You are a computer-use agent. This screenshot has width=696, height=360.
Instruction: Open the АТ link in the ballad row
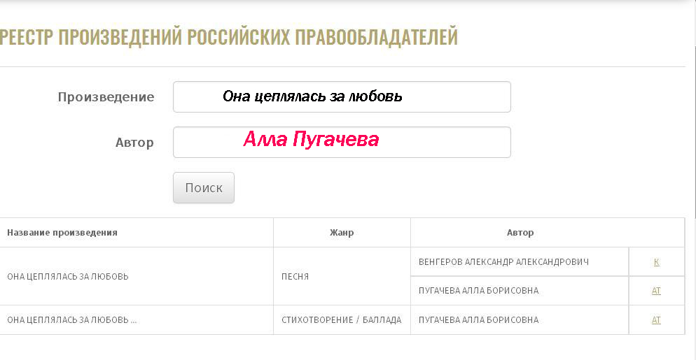(656, 320)
